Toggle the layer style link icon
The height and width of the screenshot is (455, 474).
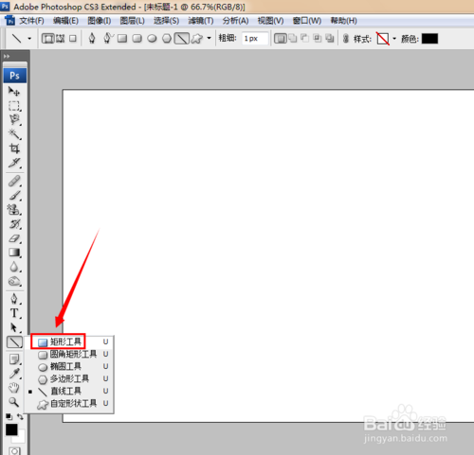pos(346,39)
